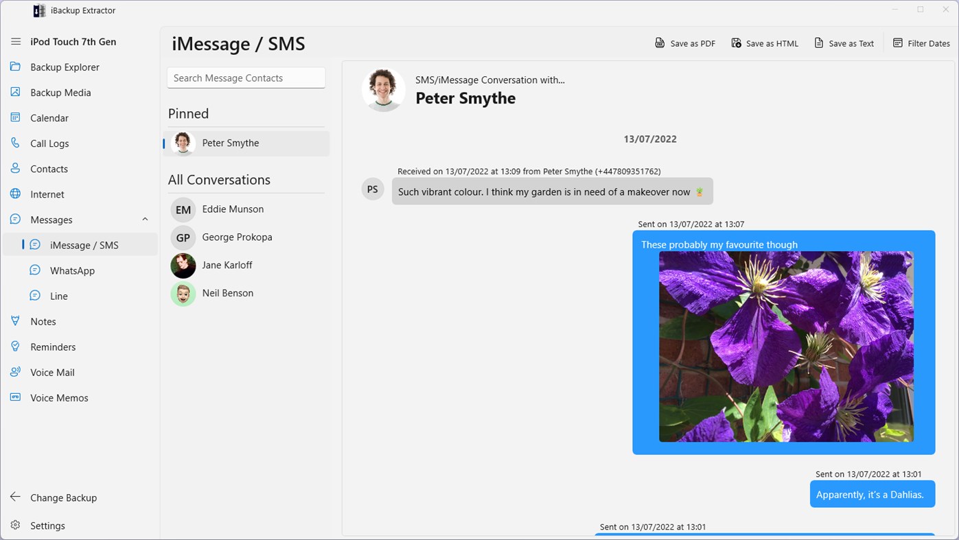
Task: Open the Calendar section in sidebar
Action: pos(47,117)
